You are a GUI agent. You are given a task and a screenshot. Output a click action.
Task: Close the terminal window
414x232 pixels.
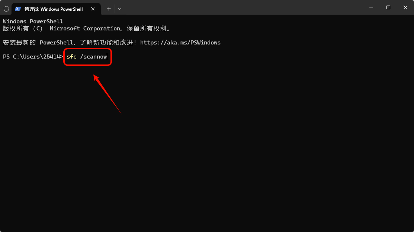405,7
